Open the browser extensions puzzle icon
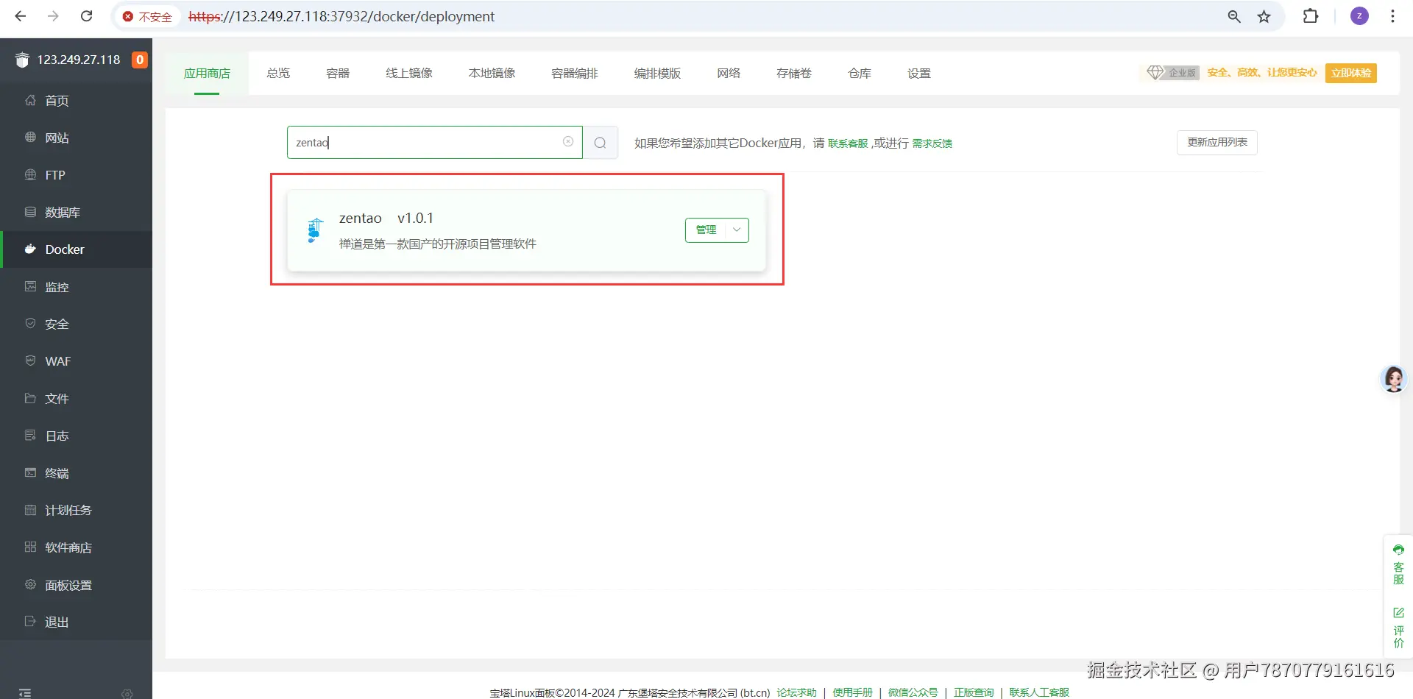Screen dimensions: 1413x699 (x=1311, y=16)
